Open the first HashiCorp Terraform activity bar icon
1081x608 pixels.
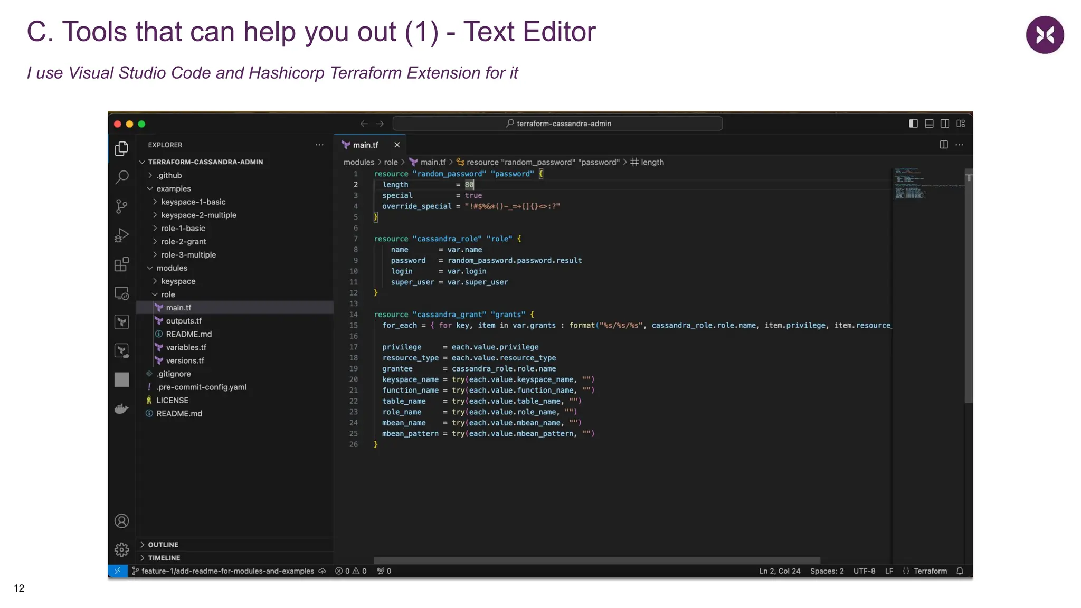[x=122, y=322]
